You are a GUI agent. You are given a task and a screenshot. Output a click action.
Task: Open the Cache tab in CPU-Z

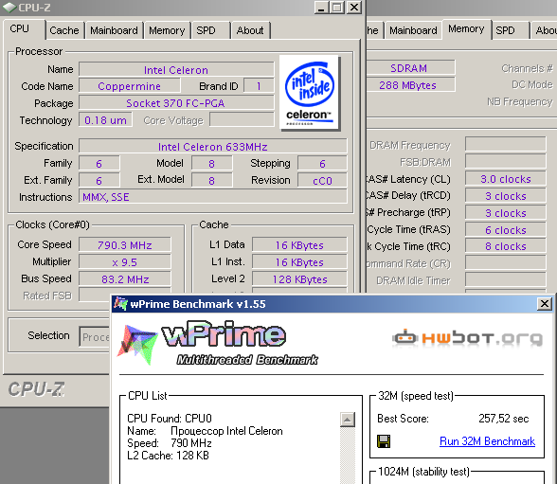click(x=64, y=30)
